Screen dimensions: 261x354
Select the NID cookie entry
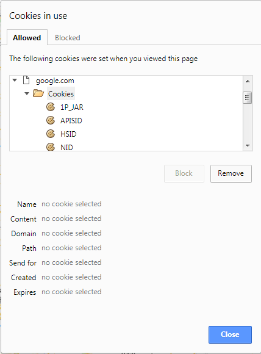tap(66, 148)
